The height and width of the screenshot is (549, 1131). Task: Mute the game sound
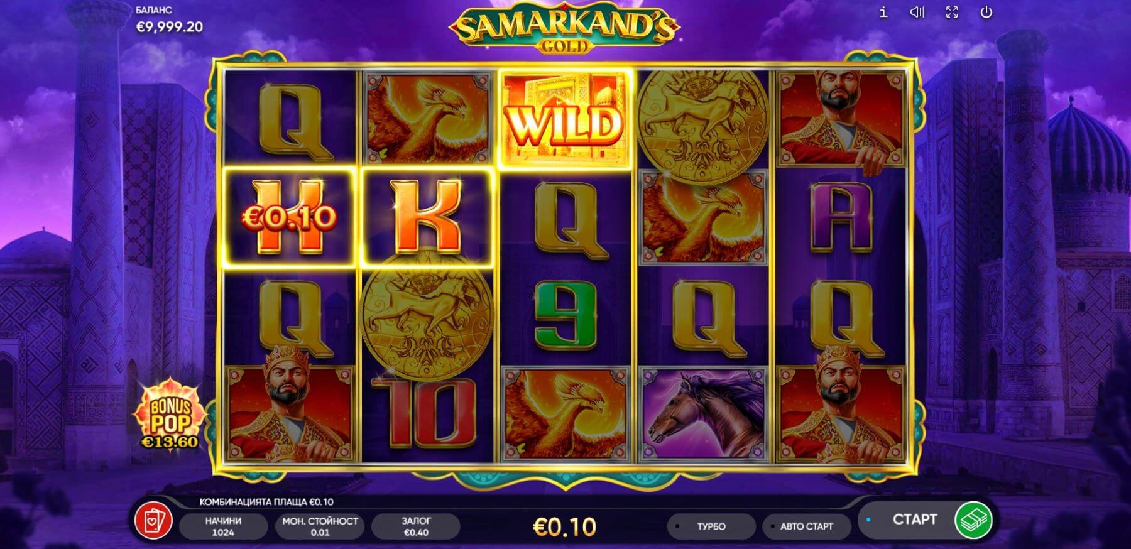coord(917,12)
